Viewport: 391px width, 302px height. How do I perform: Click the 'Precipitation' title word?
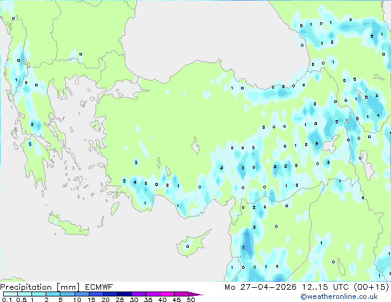26,287
